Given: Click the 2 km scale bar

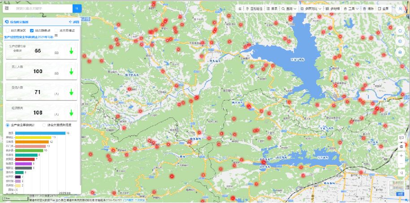Looking at the screenshot, I should click(x=15, y=198).
